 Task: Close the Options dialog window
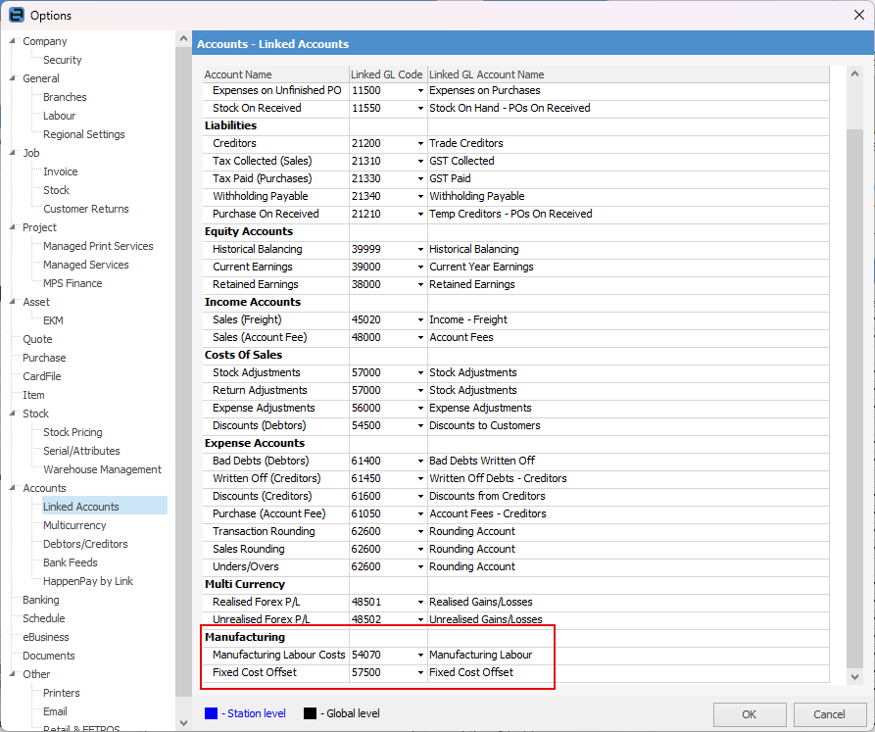pos(858,15)
